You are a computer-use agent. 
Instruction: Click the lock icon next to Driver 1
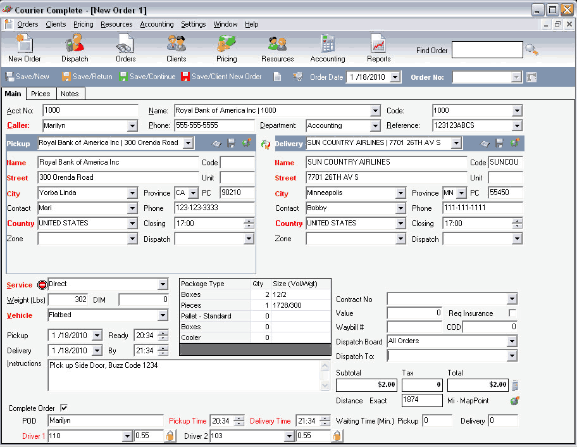[x=170, y=436]
